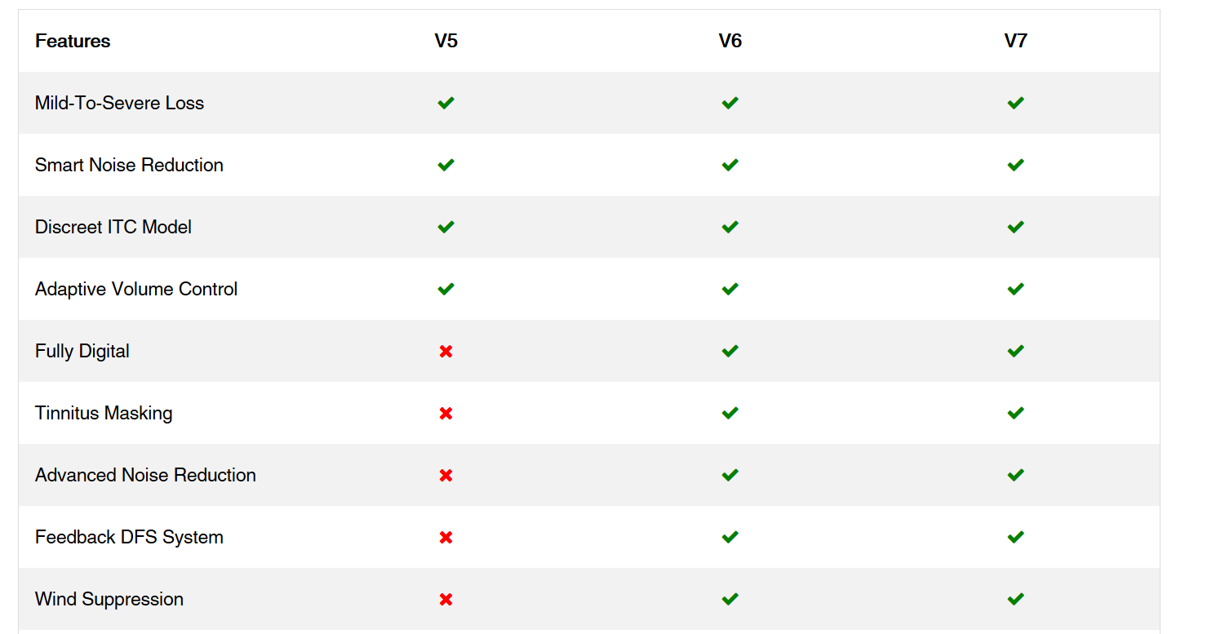Click the V5 checkmark for Mild-To-Severe Loss
The height and width of the screenshot is (634, 1216).
446,103
